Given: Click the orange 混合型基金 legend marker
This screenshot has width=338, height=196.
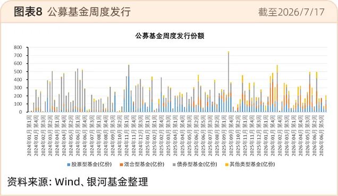Looking at the screenshot, I should click(121, 165).
